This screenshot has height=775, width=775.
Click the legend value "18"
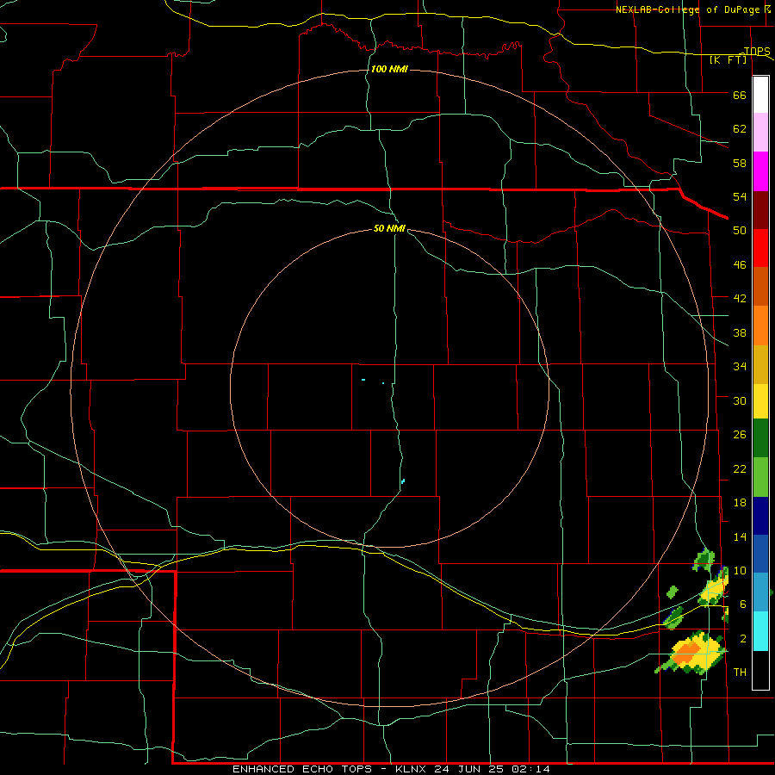(740, 502)
